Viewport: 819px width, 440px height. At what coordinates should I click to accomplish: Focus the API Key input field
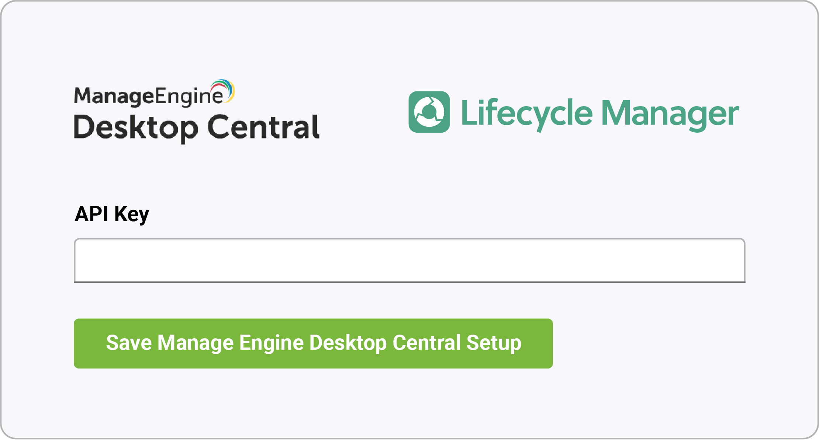pos(409,261)
